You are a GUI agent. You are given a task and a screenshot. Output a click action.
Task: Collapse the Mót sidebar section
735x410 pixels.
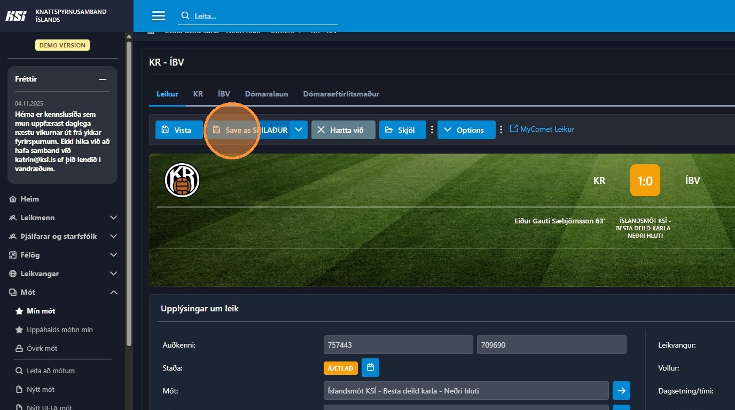coord(62,292)
